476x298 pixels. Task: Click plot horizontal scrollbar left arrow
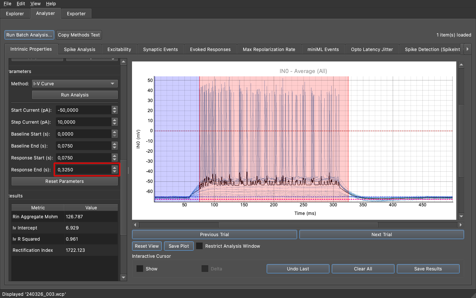coord(135,225)
